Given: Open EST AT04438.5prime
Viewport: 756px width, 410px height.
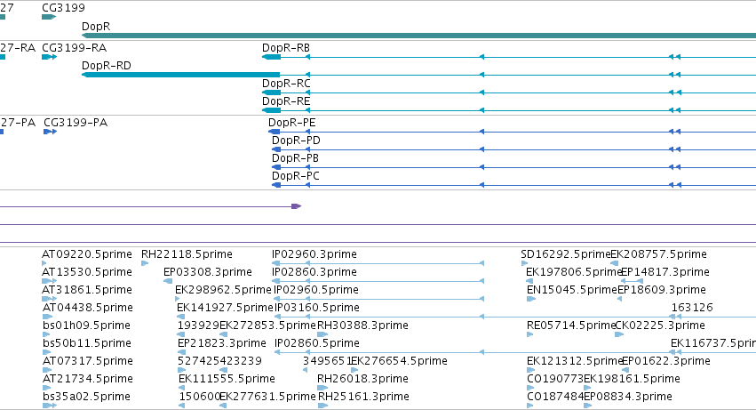Looking at the screenshot, I should pyautogui.click(x=87, y=308).
